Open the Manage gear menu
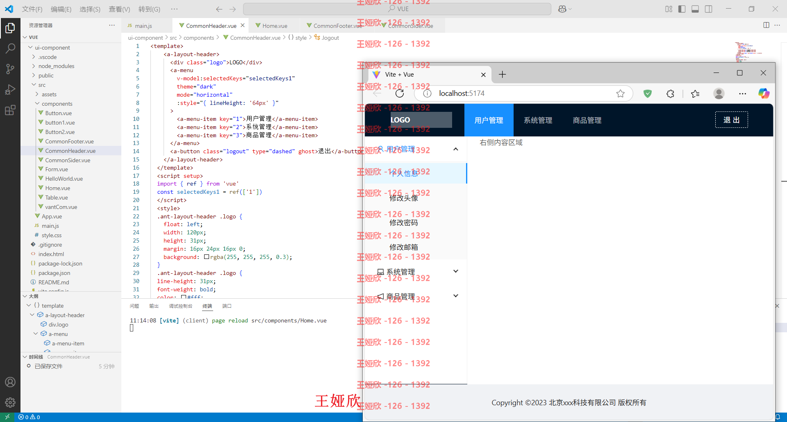The width and height of the screenshot is (787, 422). 10,403
